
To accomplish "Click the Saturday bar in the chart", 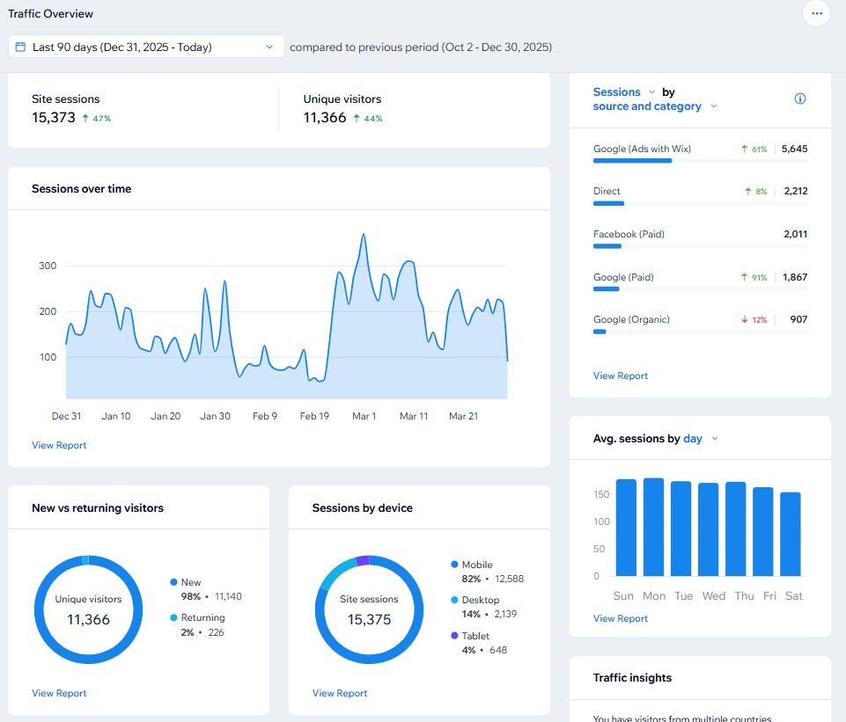I will click(x=790, y=534).
